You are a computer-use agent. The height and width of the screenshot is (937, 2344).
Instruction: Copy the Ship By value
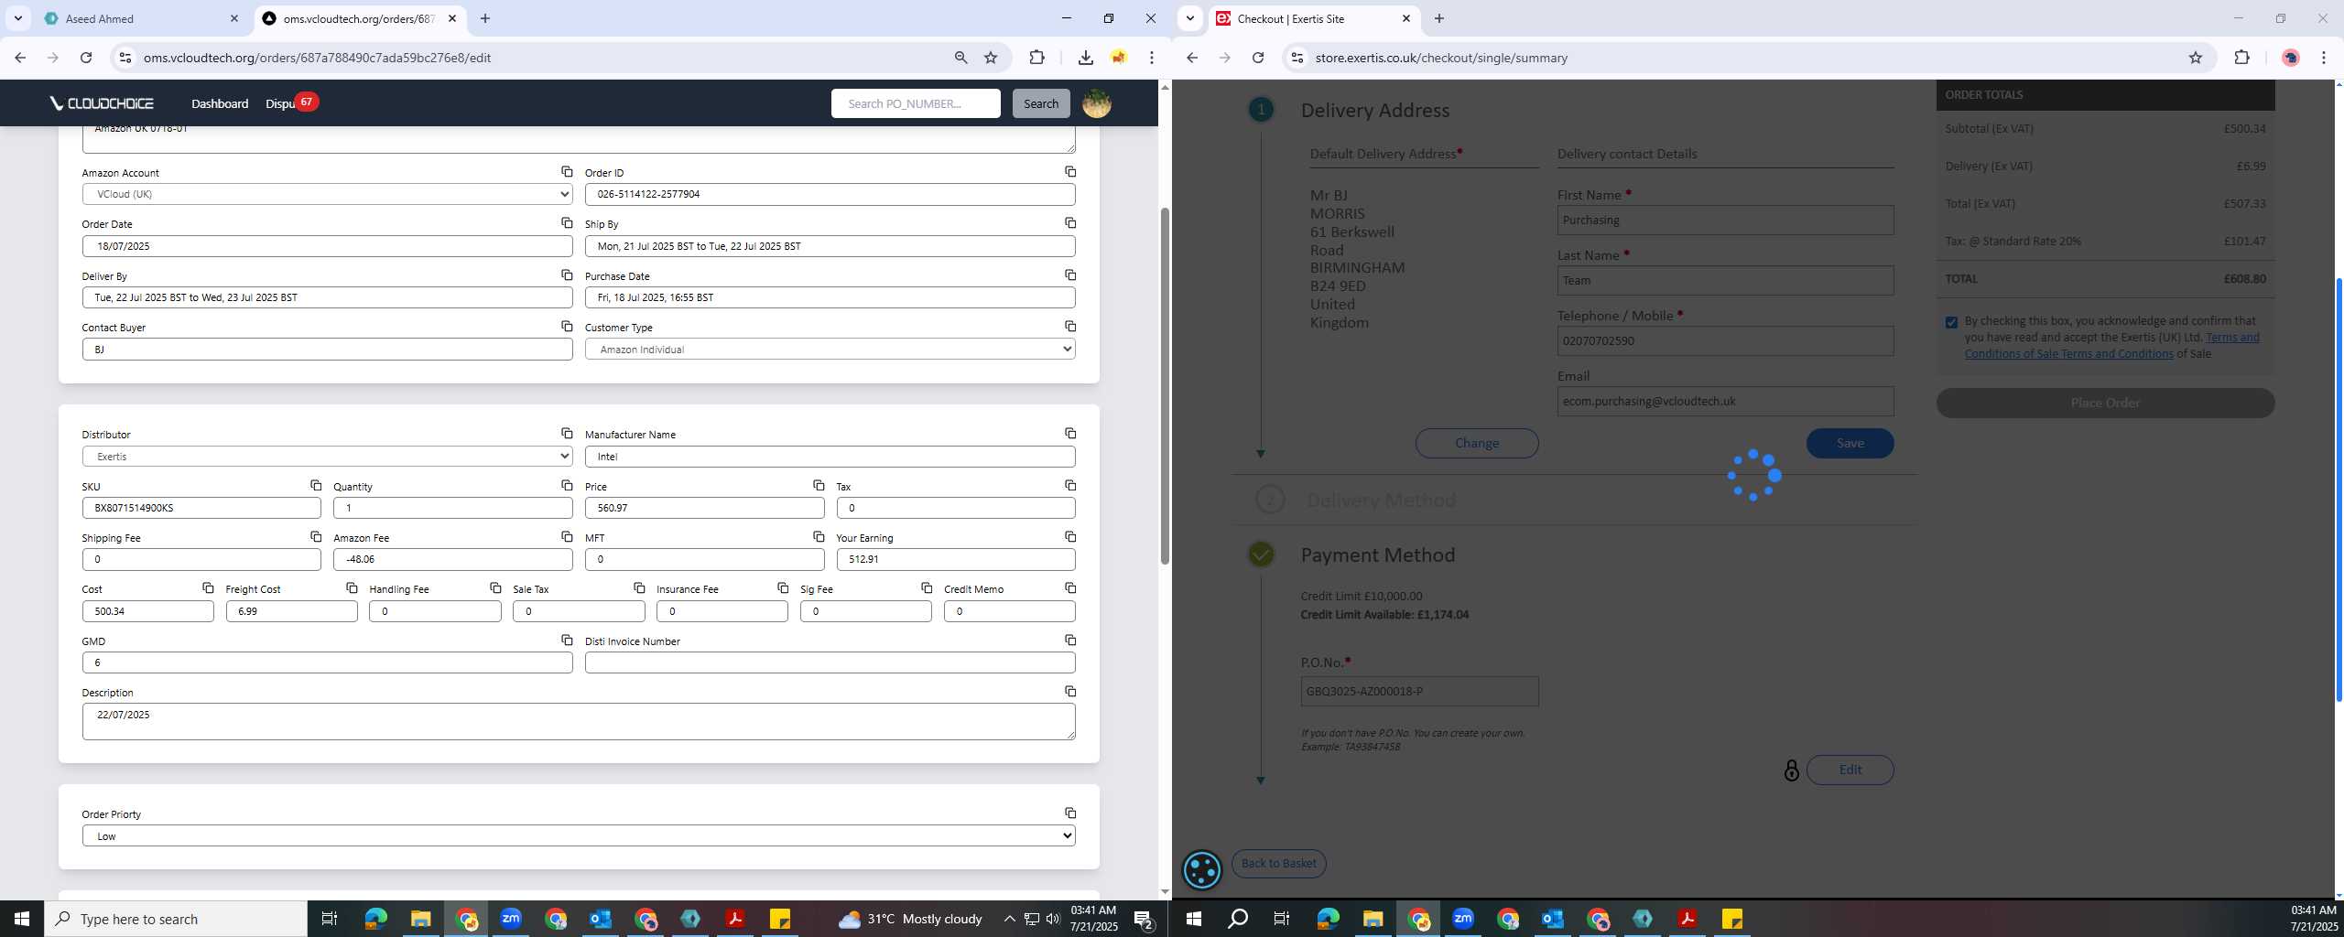tap(1069, 223)
